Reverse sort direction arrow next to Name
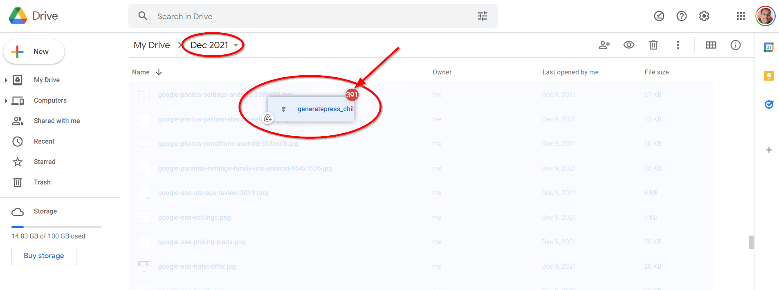779x290 pixels. [159, 72]
